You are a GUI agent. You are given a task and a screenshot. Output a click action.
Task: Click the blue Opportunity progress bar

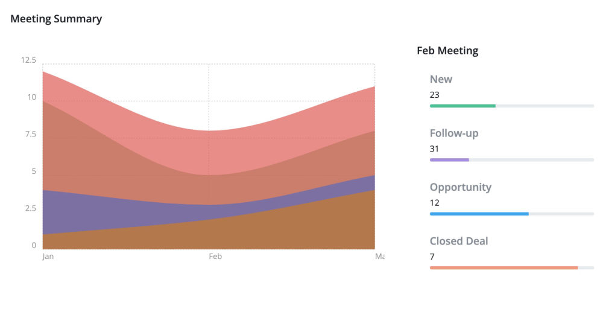pyautogui.click(x=479, y=214)
